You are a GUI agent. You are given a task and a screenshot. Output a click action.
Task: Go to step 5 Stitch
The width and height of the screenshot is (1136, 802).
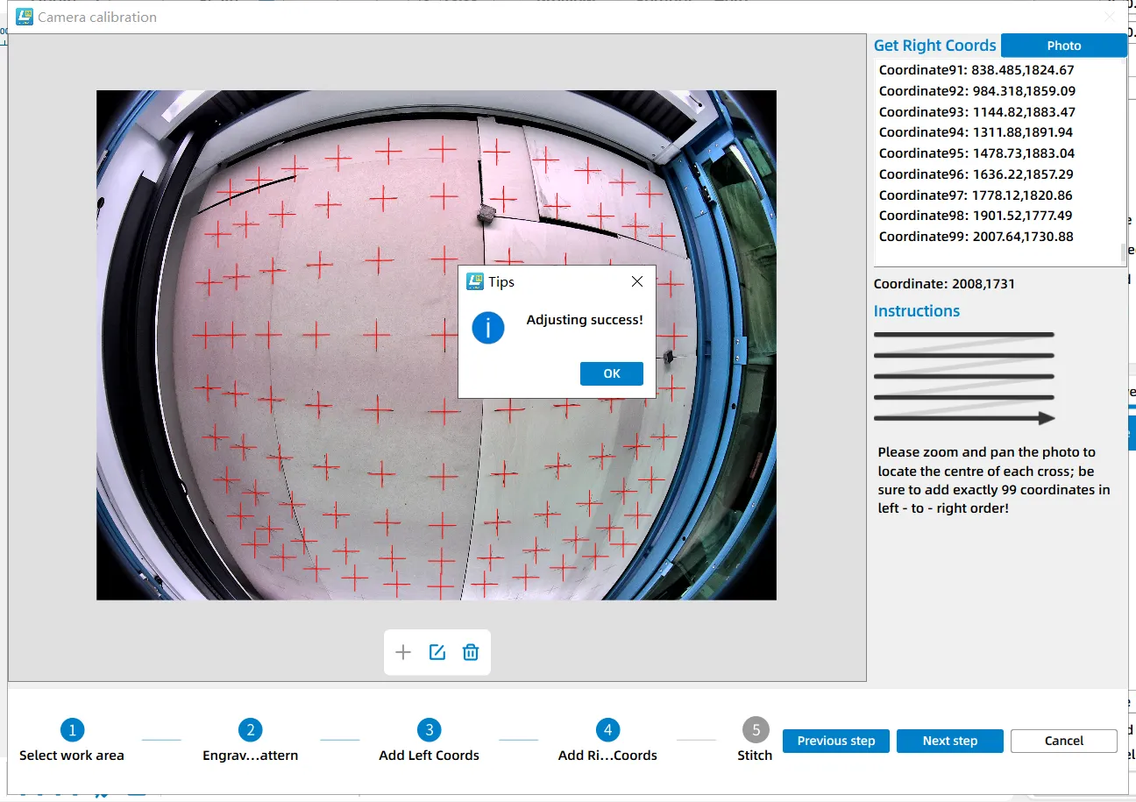[755, 730]
